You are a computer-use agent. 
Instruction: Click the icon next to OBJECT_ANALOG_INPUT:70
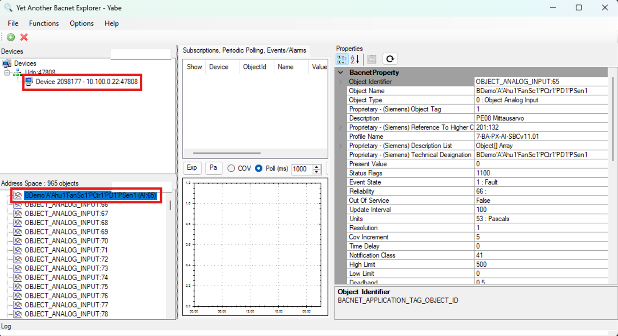18,241
